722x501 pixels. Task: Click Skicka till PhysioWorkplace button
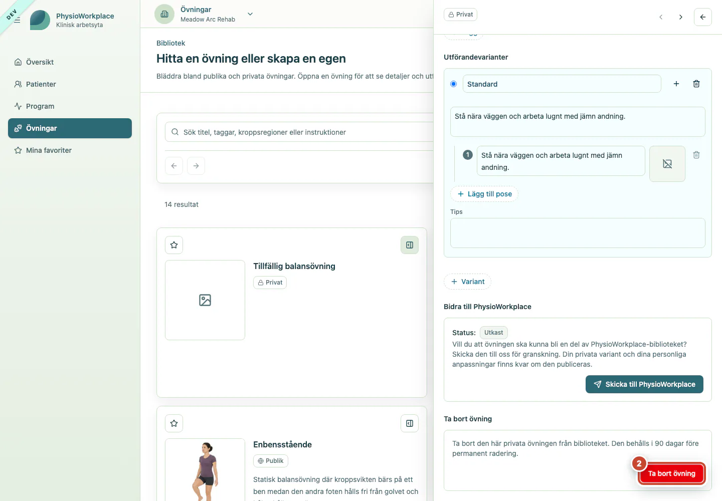coord(644,384)
